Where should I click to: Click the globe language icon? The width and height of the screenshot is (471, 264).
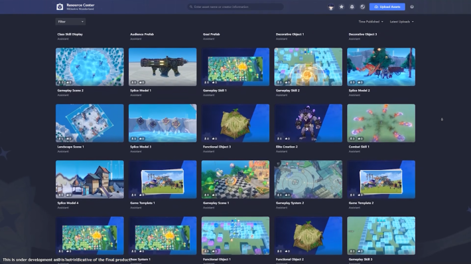point(363,7)
